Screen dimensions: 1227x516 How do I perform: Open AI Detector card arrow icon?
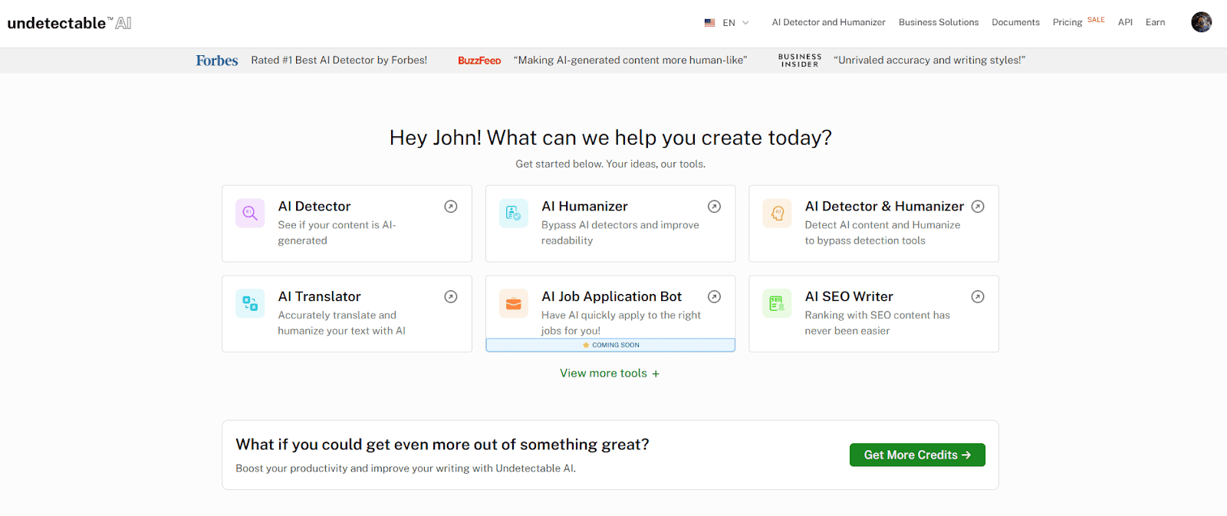451,207
